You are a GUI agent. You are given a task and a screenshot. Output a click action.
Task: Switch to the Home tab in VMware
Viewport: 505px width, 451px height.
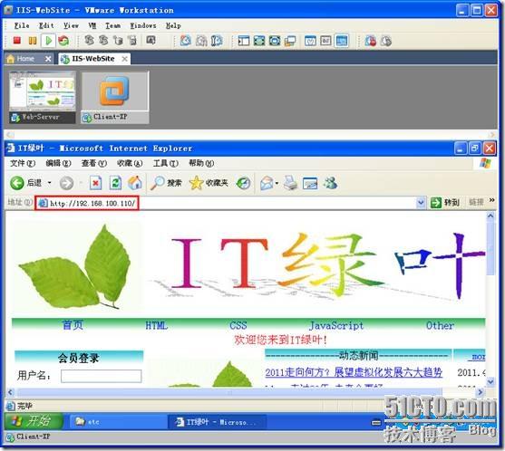click(x=25, y=59)
